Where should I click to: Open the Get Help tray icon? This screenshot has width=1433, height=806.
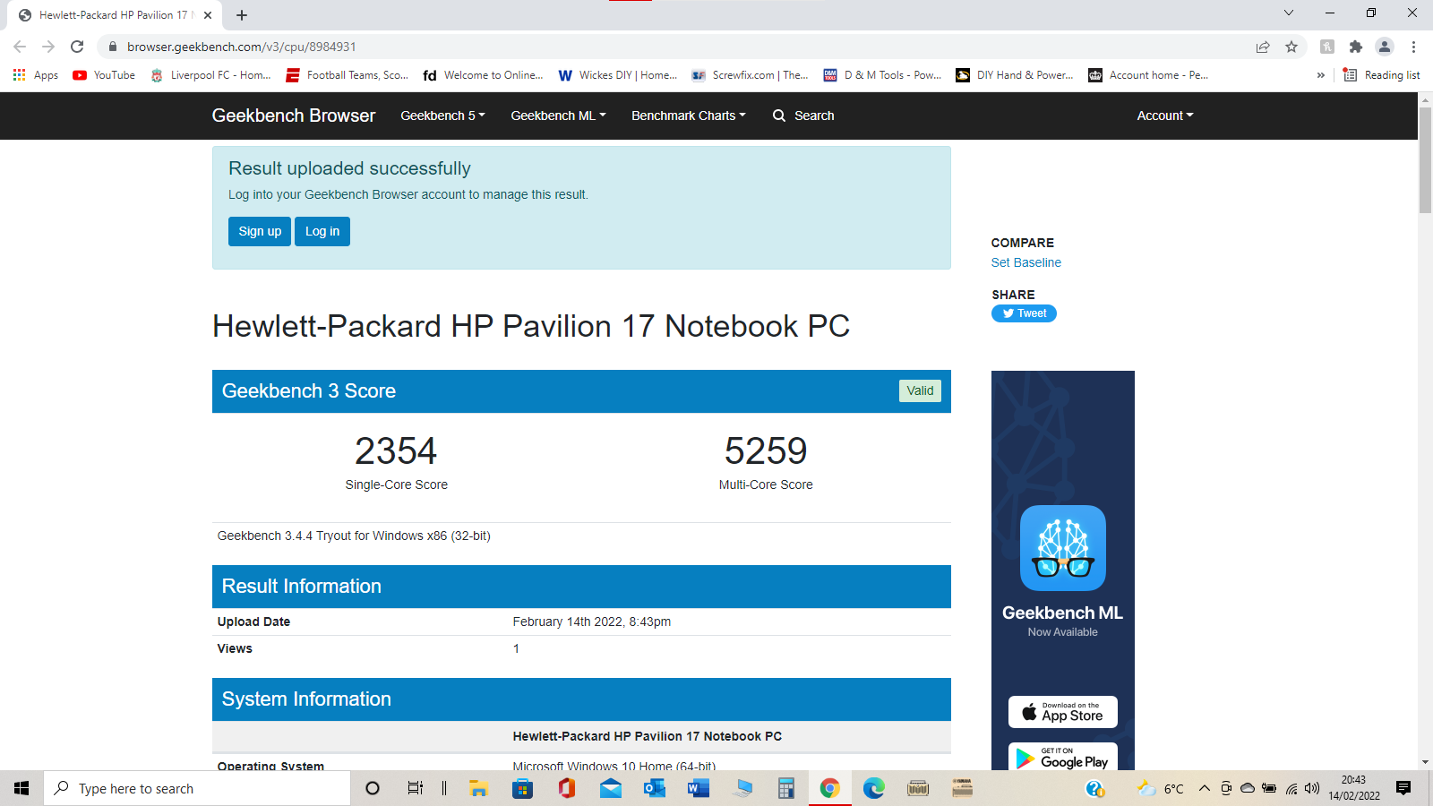click(1094, 788)
